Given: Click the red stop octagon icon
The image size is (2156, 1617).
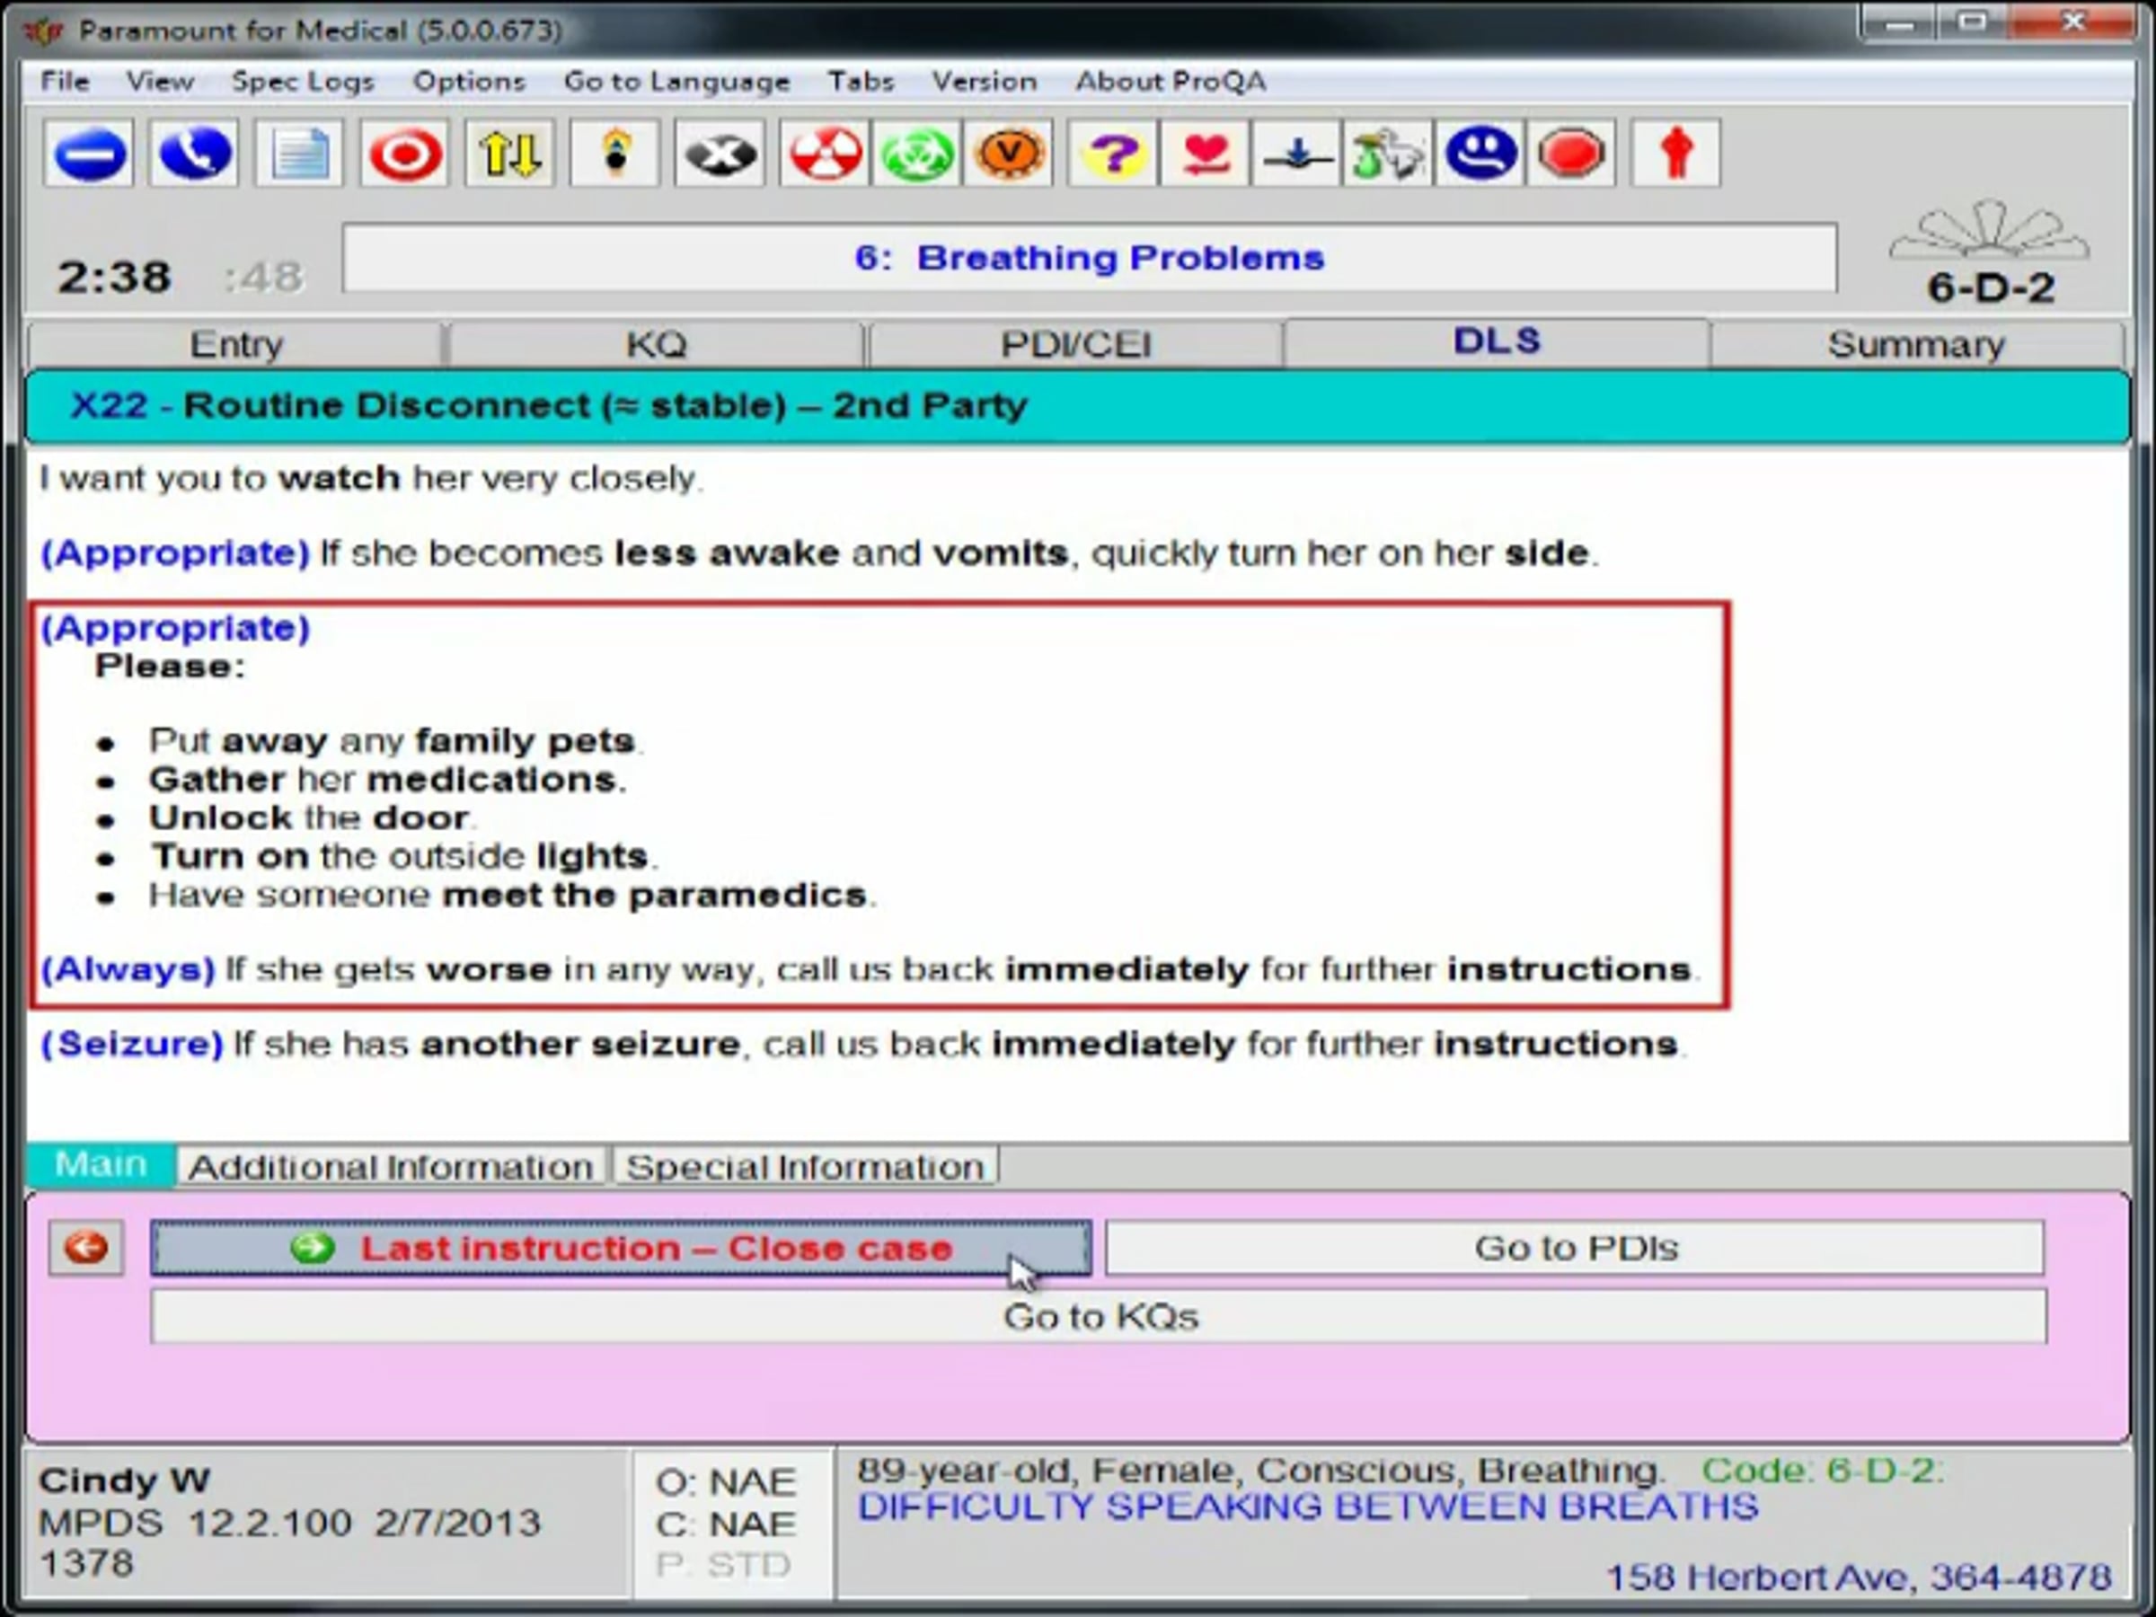Looking at the screenshot, I should pyautogui.click(x=1571, y=153).
